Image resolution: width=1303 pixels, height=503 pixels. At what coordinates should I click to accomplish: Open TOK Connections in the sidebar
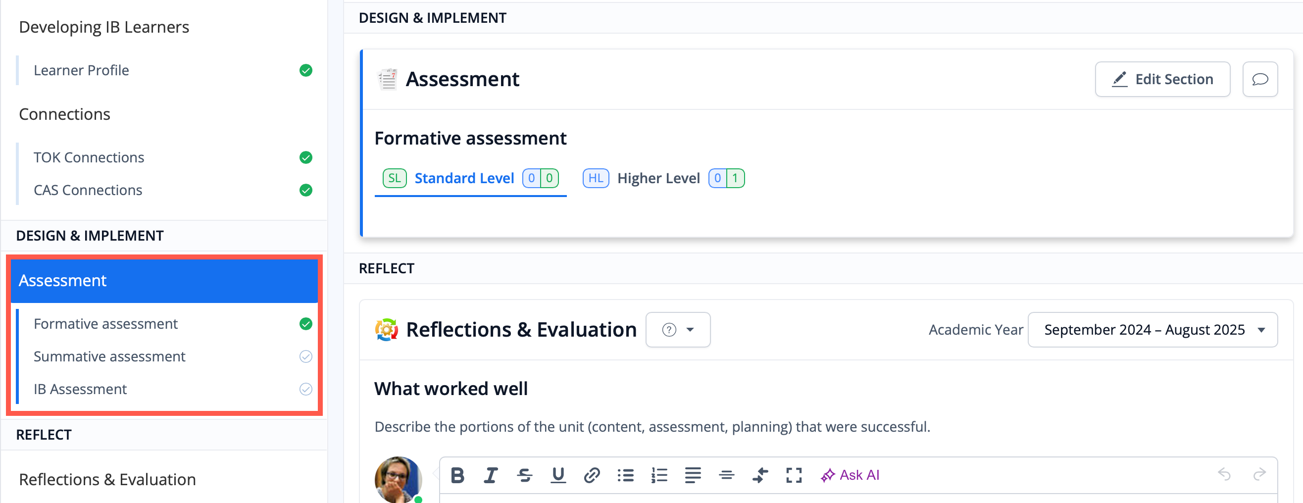tap(89, 157)
